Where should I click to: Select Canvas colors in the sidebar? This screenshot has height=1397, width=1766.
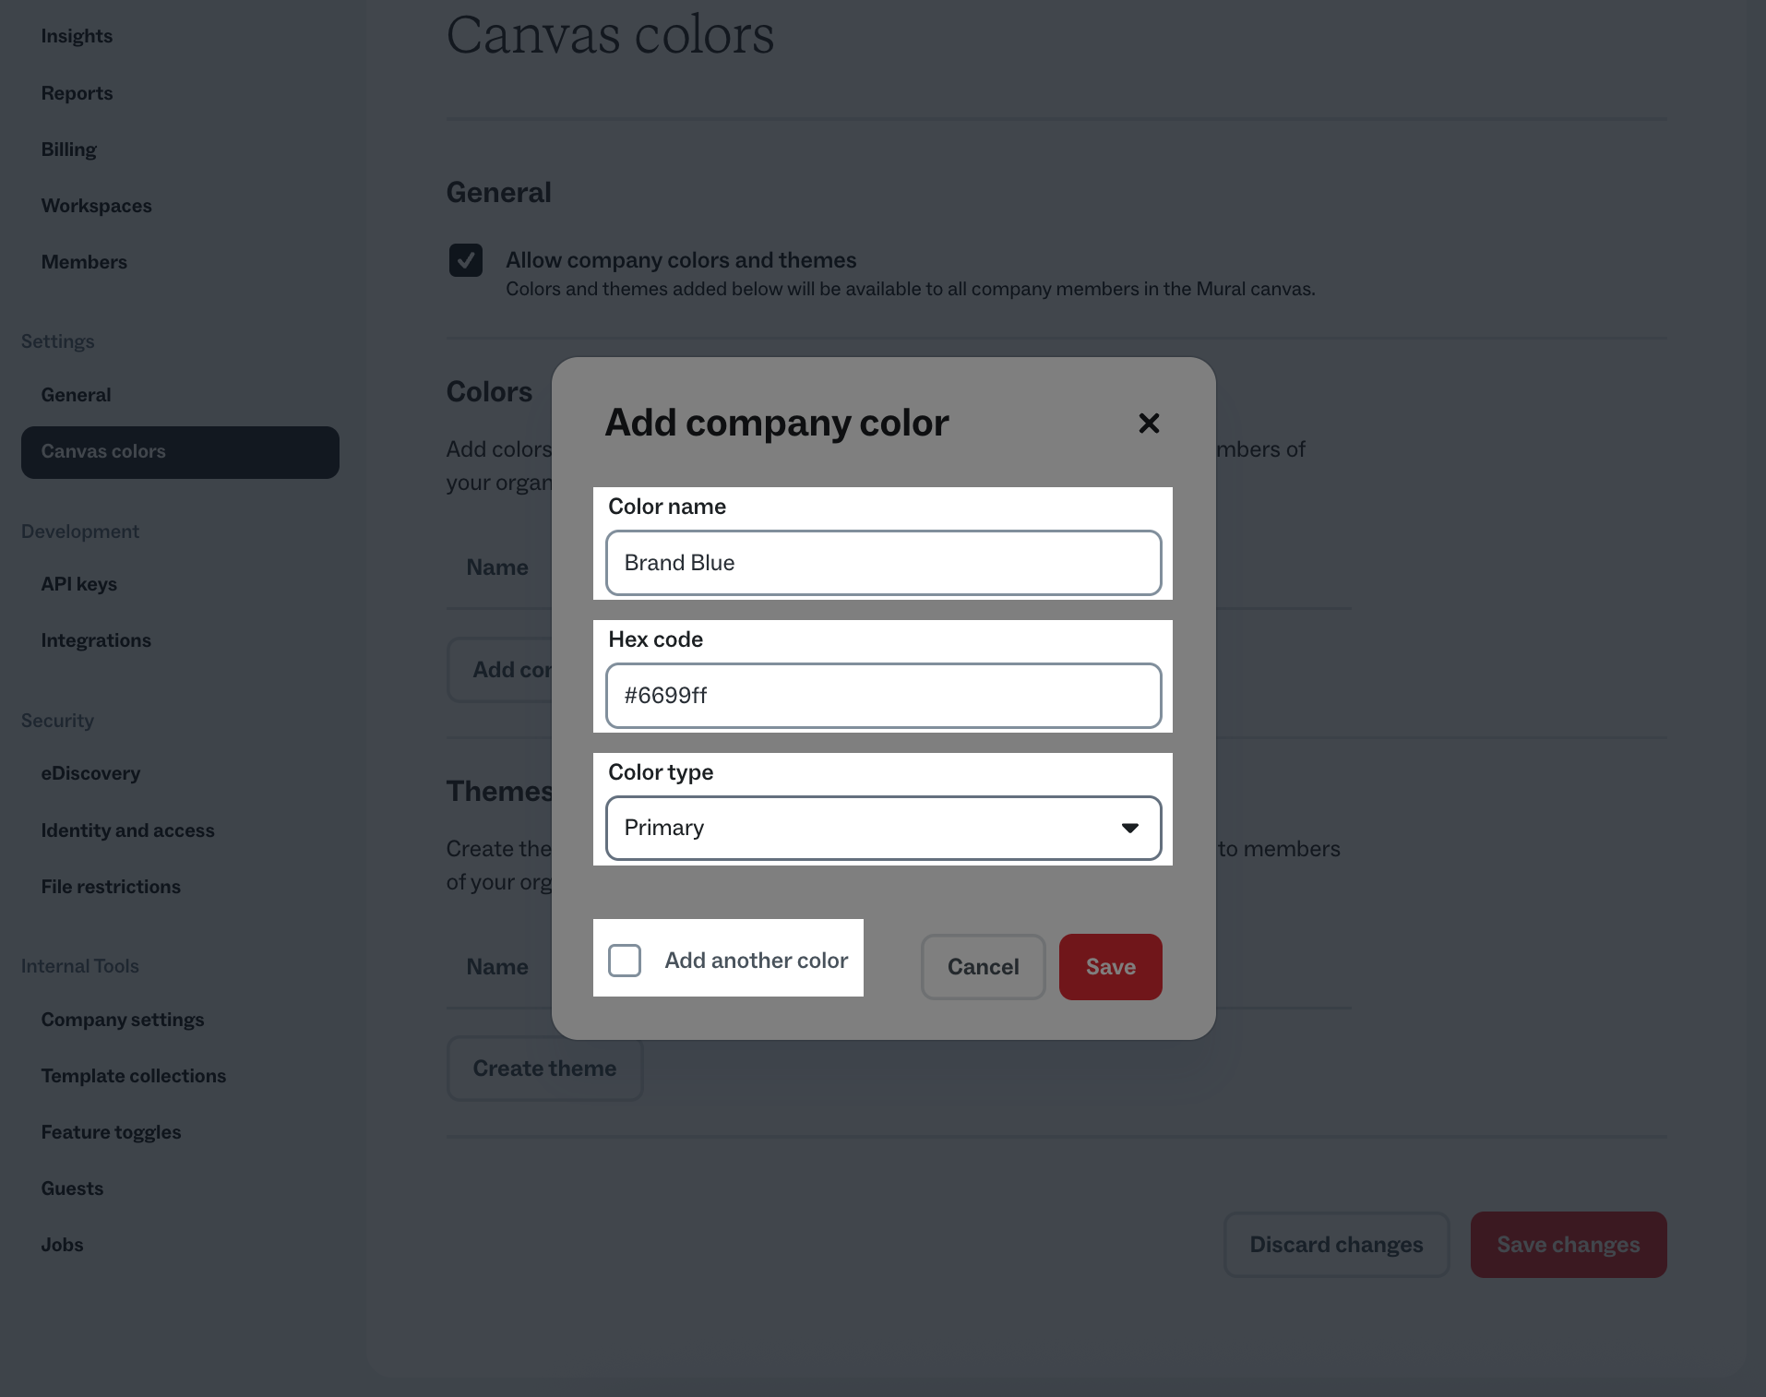click(x=180, y=452)
